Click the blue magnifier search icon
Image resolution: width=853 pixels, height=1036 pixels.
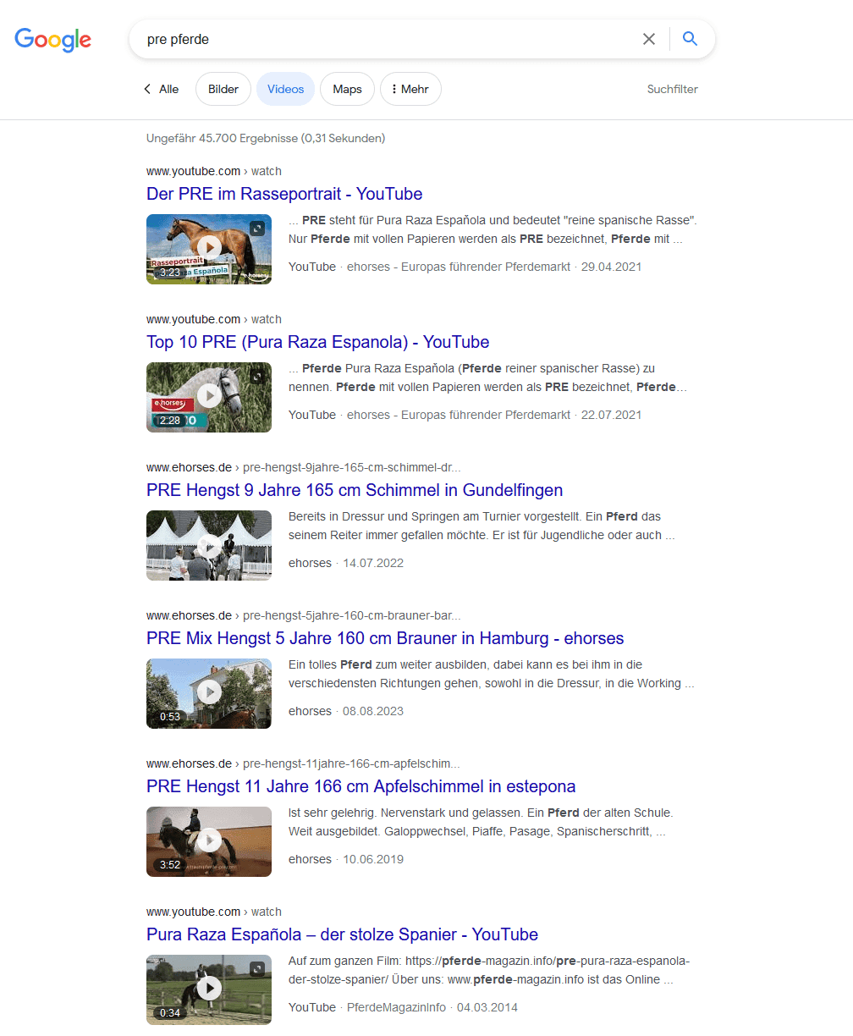[690, 39]
